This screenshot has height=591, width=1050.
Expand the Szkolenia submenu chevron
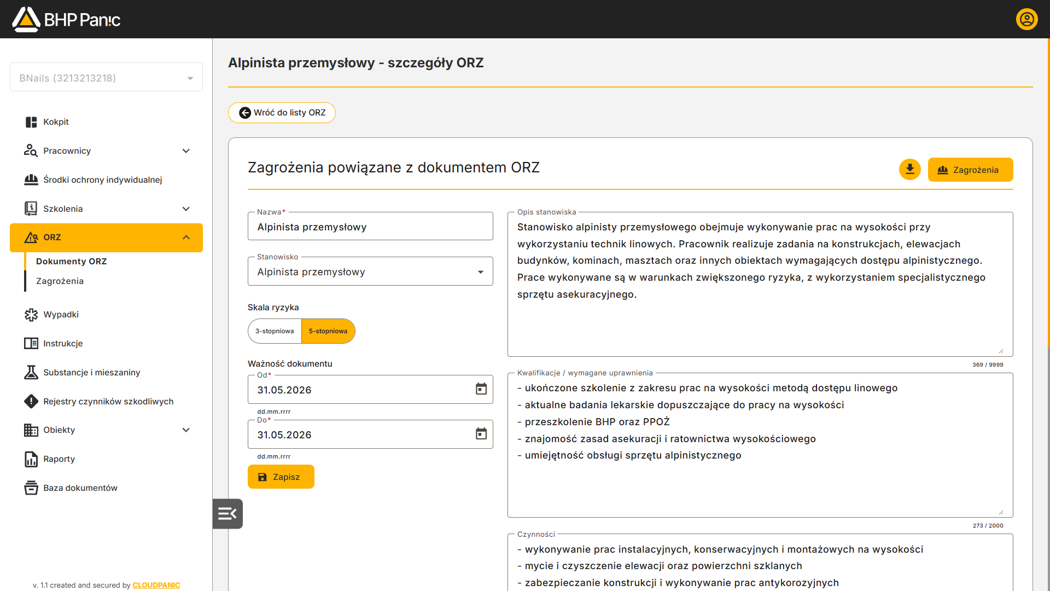pos(186,208)
